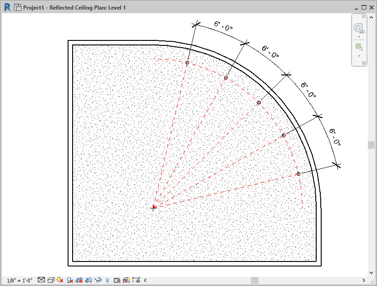
Task: Toggle Sun Path on or off
Action: [x=60, y=280]
